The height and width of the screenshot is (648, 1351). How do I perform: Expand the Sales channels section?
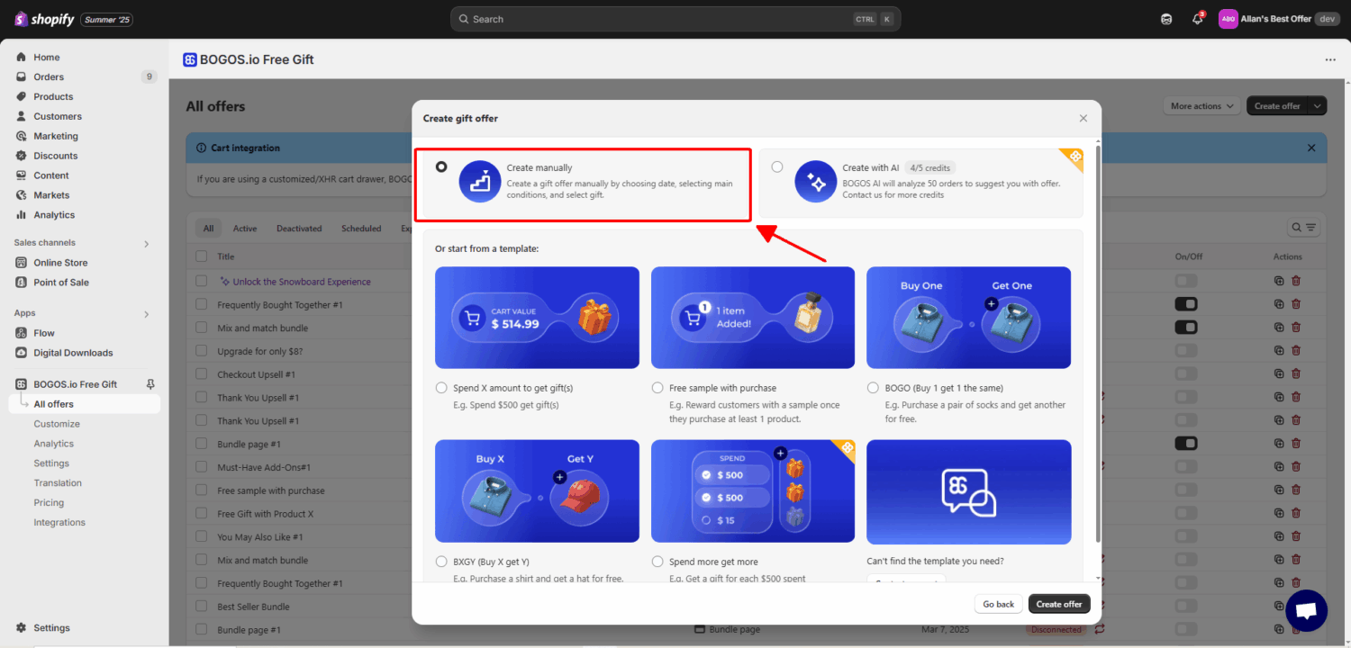(x=147, y=243)
